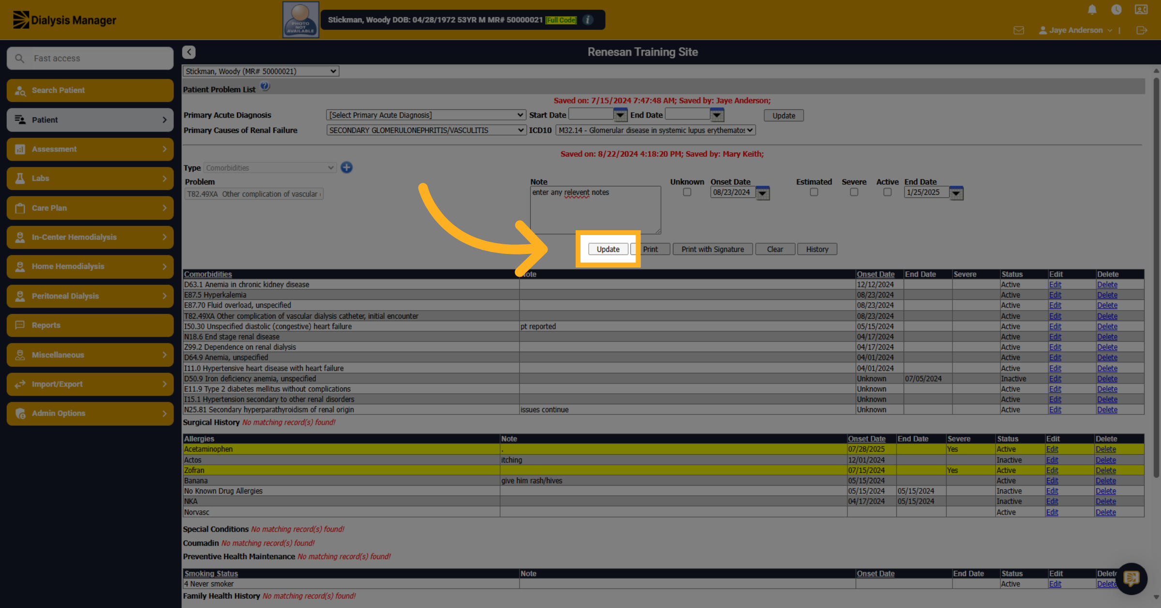Image resolution: width=1161 pixels, height=608 pixels.
Task: Expand the Assessment sidebar menu
Action: pyautogui.click(x=90, y=149)
